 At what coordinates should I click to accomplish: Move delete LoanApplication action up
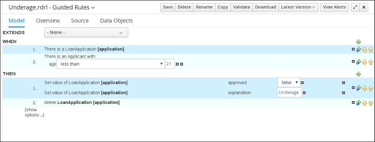coord(370,103)
